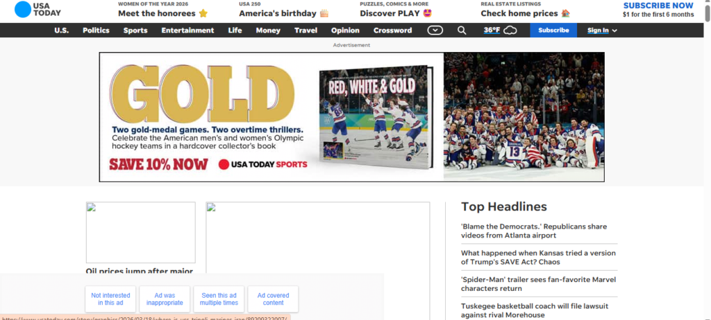Go to the Sports section
This screenshot has height=320, width=711.
click(x=135, y=30)
